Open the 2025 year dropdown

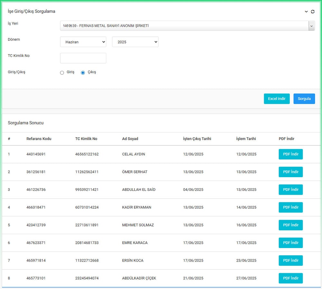(x=135, y=42)
